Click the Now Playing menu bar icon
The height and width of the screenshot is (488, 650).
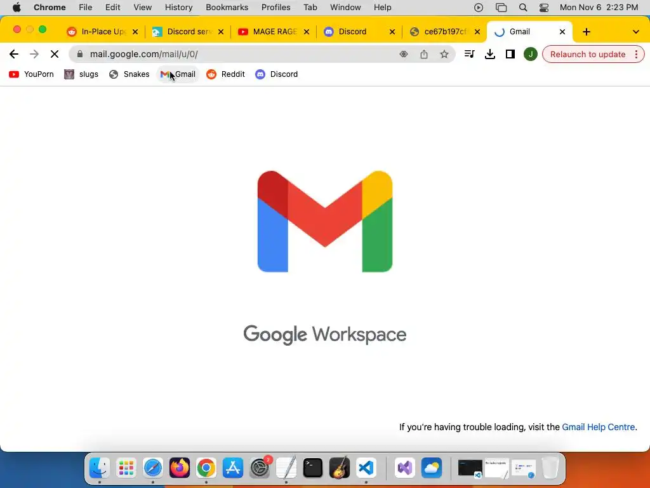pyautogui.click(x=479, y=8)
